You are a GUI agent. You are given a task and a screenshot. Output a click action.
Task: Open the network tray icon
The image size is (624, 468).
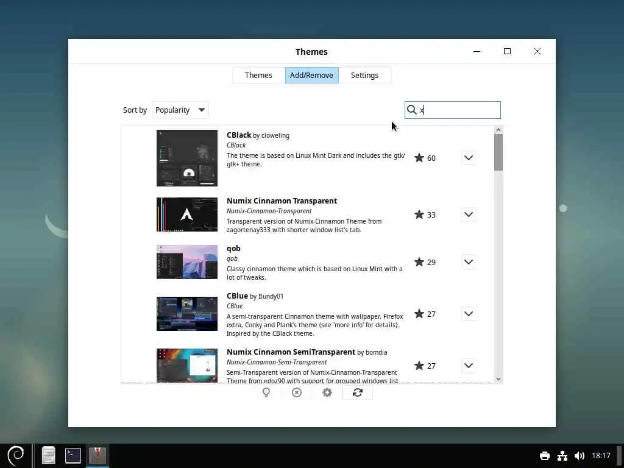coord(562,456)
